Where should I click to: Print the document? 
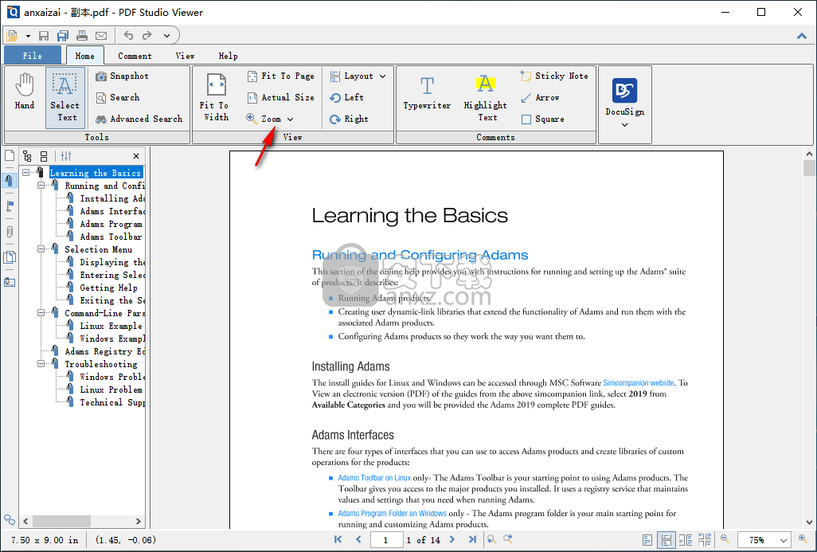[x=82, y=35]
